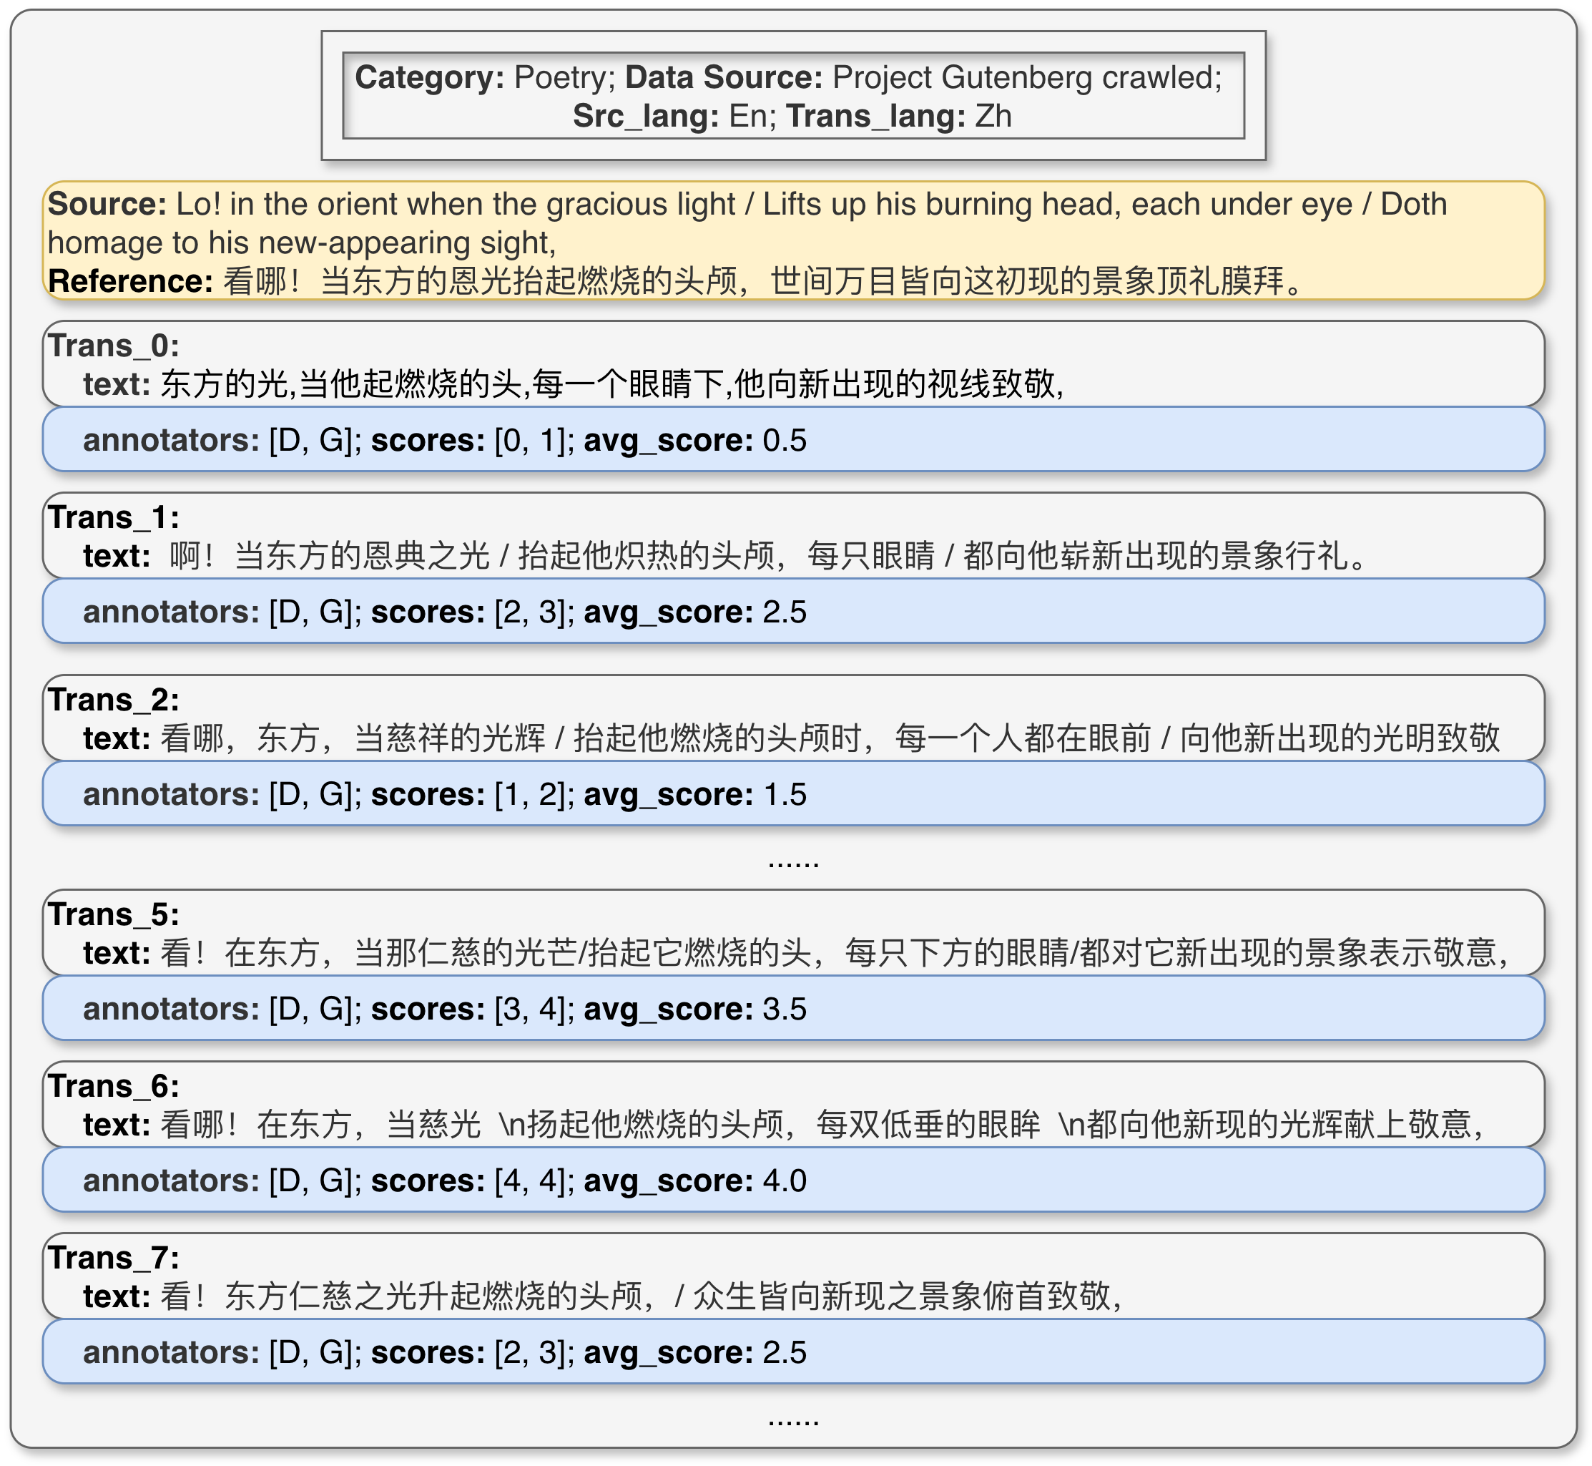Click Trans_5 avg_score 3.5 bar
Screen dimensions: 1592x1466
point(793,1008)
